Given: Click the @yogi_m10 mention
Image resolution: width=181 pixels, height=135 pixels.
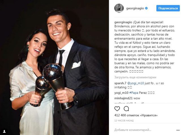Looking at the screenshot, I should coord(135,83).
